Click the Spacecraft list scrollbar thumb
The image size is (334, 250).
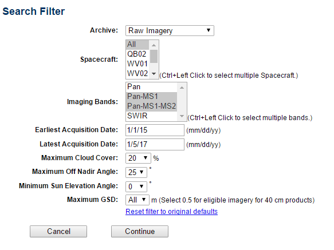(154, 57)
